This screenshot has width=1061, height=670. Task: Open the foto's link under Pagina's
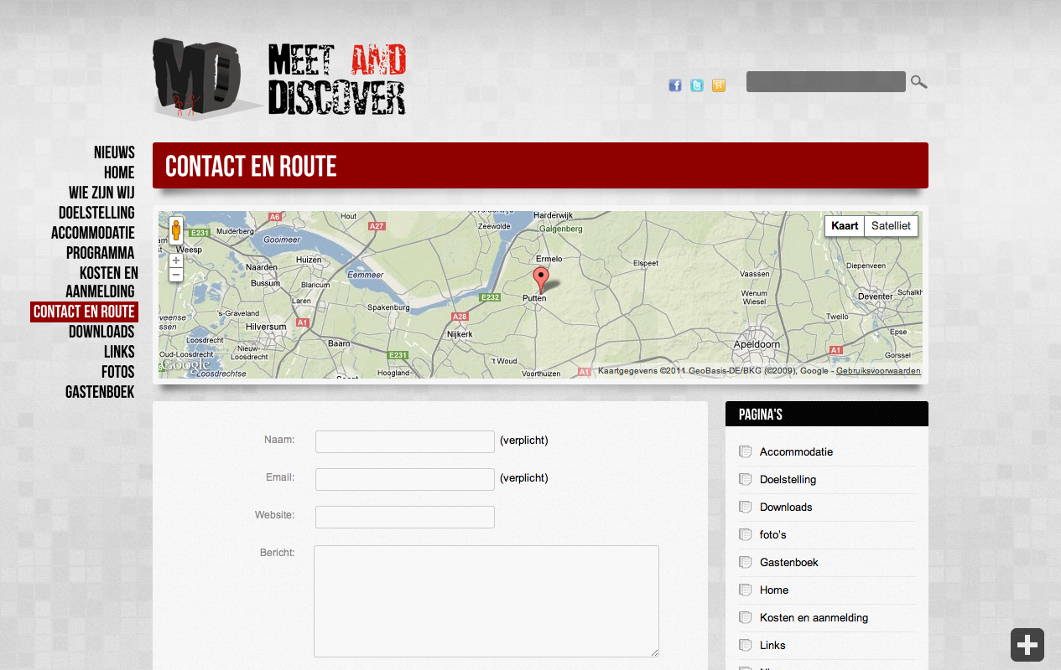pos(773,535)
